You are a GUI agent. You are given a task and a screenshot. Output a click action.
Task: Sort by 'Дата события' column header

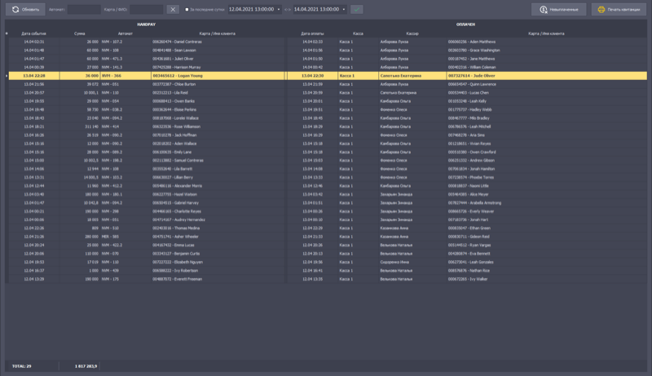[x=33, y=33]
